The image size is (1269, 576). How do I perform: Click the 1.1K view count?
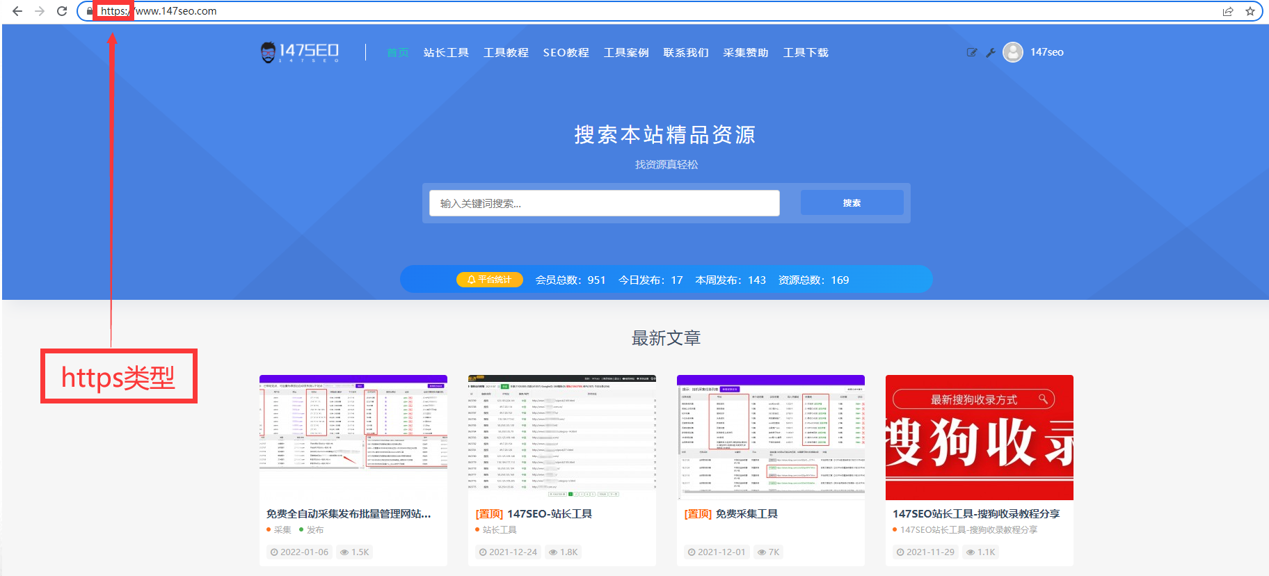click(981, 552)
